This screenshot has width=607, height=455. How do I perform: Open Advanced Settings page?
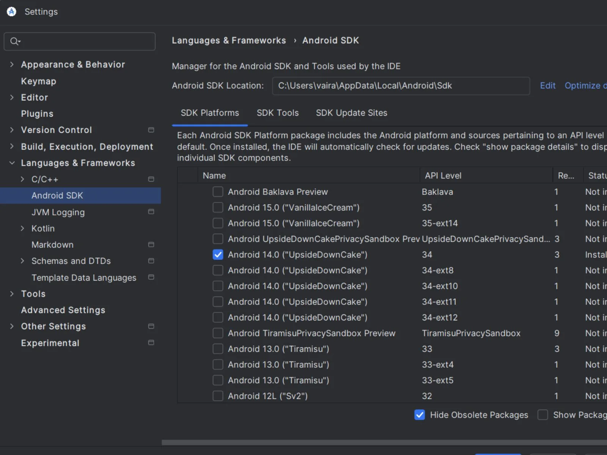[x=63, y=310]
